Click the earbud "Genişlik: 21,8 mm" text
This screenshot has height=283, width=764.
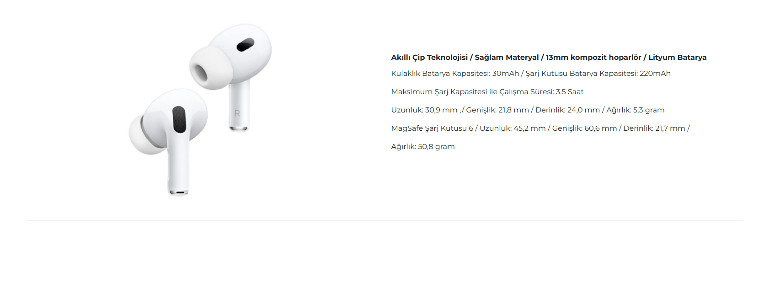click(497, 110)
